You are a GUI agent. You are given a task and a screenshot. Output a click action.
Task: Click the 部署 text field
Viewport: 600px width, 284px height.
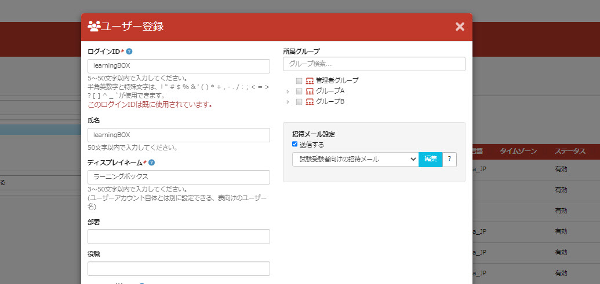point(179,237)
